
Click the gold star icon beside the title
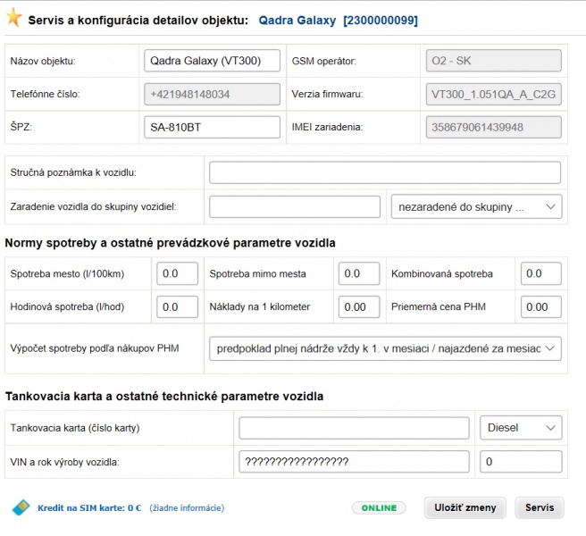tap(14, 17)
